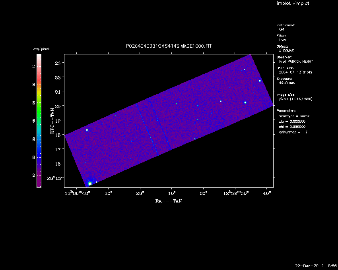
Task: Click the colourmap = 7 parameter
Action: click(x=293, y=131)
